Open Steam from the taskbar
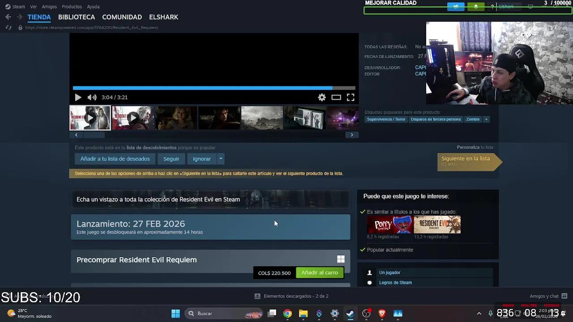 point(350,314)
